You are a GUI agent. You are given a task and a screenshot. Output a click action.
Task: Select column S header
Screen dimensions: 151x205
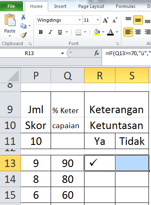(x=132, y=76)
